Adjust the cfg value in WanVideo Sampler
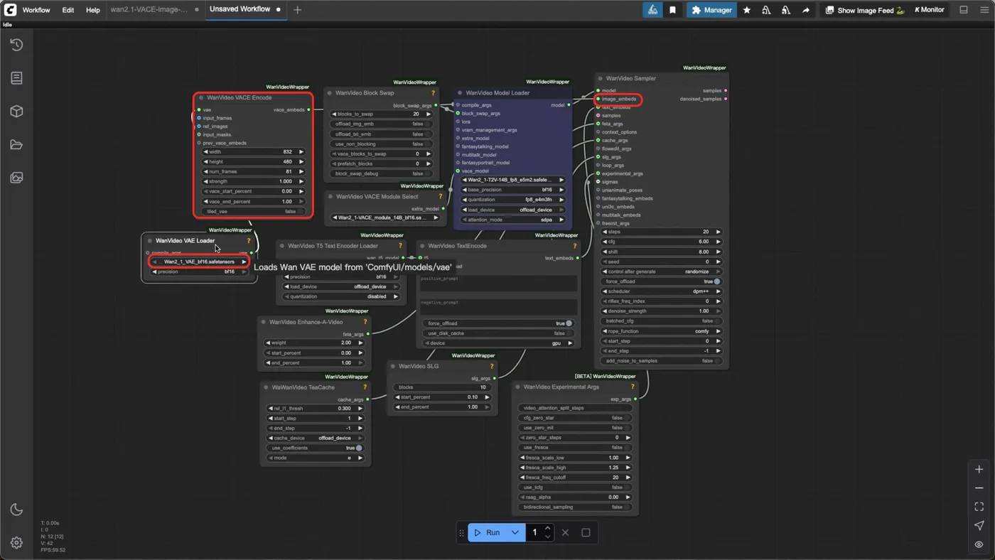The image size is (995, 560). click(x=662, y=242)
